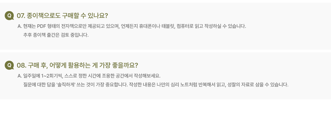Click the gray FAQ card for question 08
This screenshot has height=120, width=331.
[165, 76]
